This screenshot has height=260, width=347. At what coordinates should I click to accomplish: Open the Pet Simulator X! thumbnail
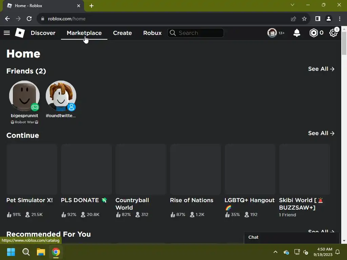point(32,169)
